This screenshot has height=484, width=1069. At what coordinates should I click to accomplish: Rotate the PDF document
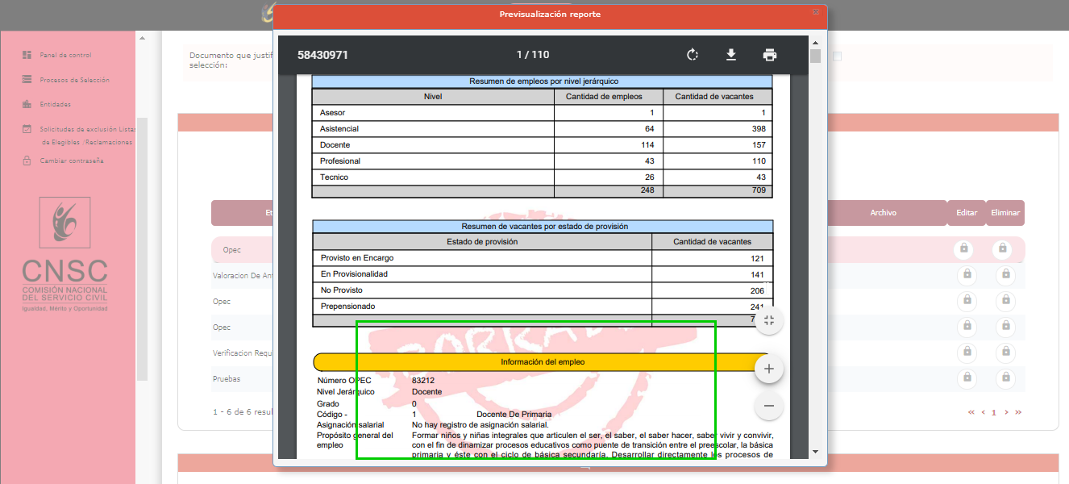coord(692,55)
